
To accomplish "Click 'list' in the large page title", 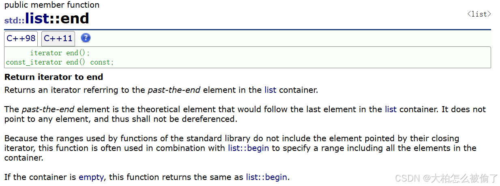I will 37,19.
